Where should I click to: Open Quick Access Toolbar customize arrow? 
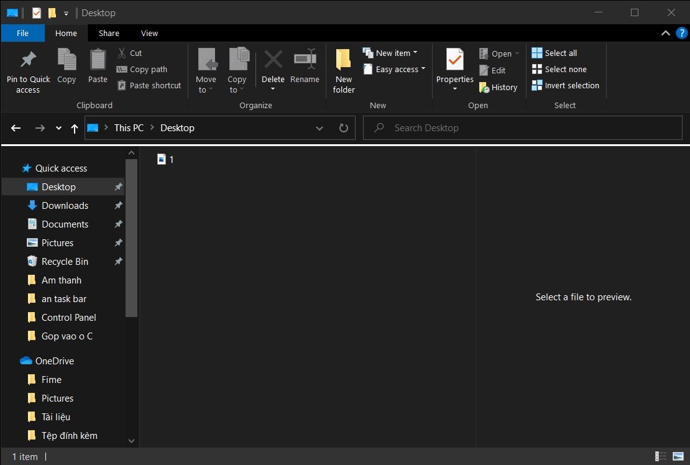pyautogui.click(x=66, y=13)
